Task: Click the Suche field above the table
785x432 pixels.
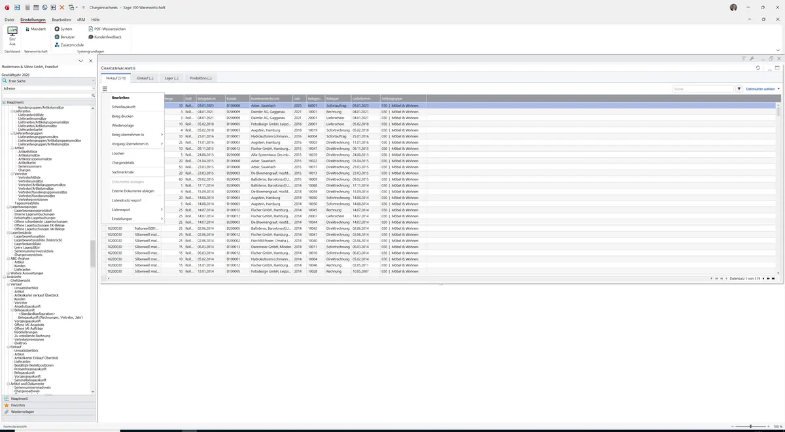Action: click(x=703, y=88)
